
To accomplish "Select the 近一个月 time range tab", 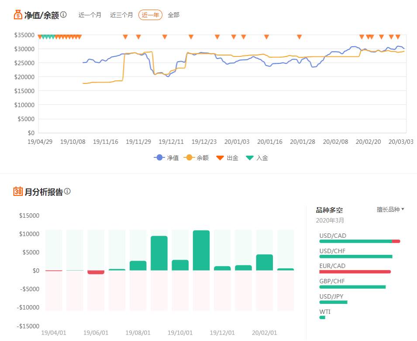I will 90,15.
